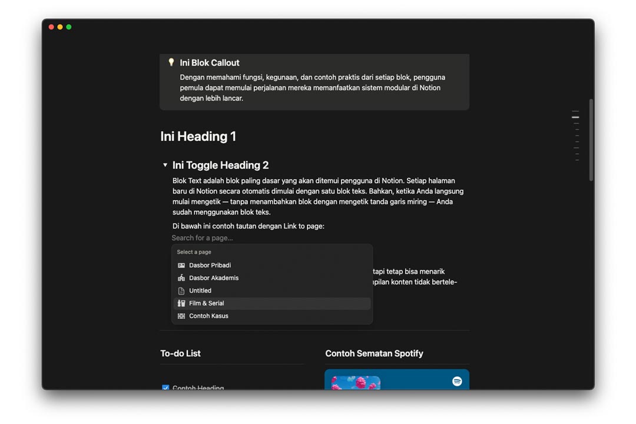Image resolution: width=636 pixels, height=424 pixels.
Task: Open the Spotify embed album artwork
Action: pyautogui.click(x=356, y=383)
